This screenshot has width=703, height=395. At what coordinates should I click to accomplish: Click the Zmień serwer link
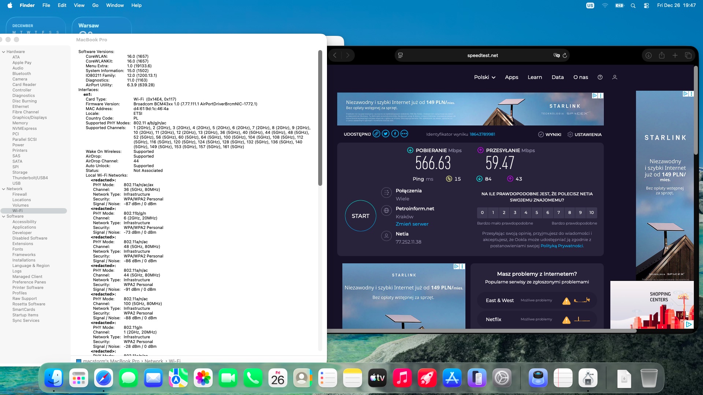[412, 224]
